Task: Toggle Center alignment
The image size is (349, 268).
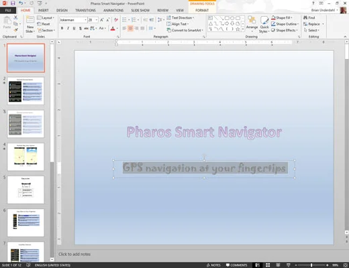Action: coord(130,28)
